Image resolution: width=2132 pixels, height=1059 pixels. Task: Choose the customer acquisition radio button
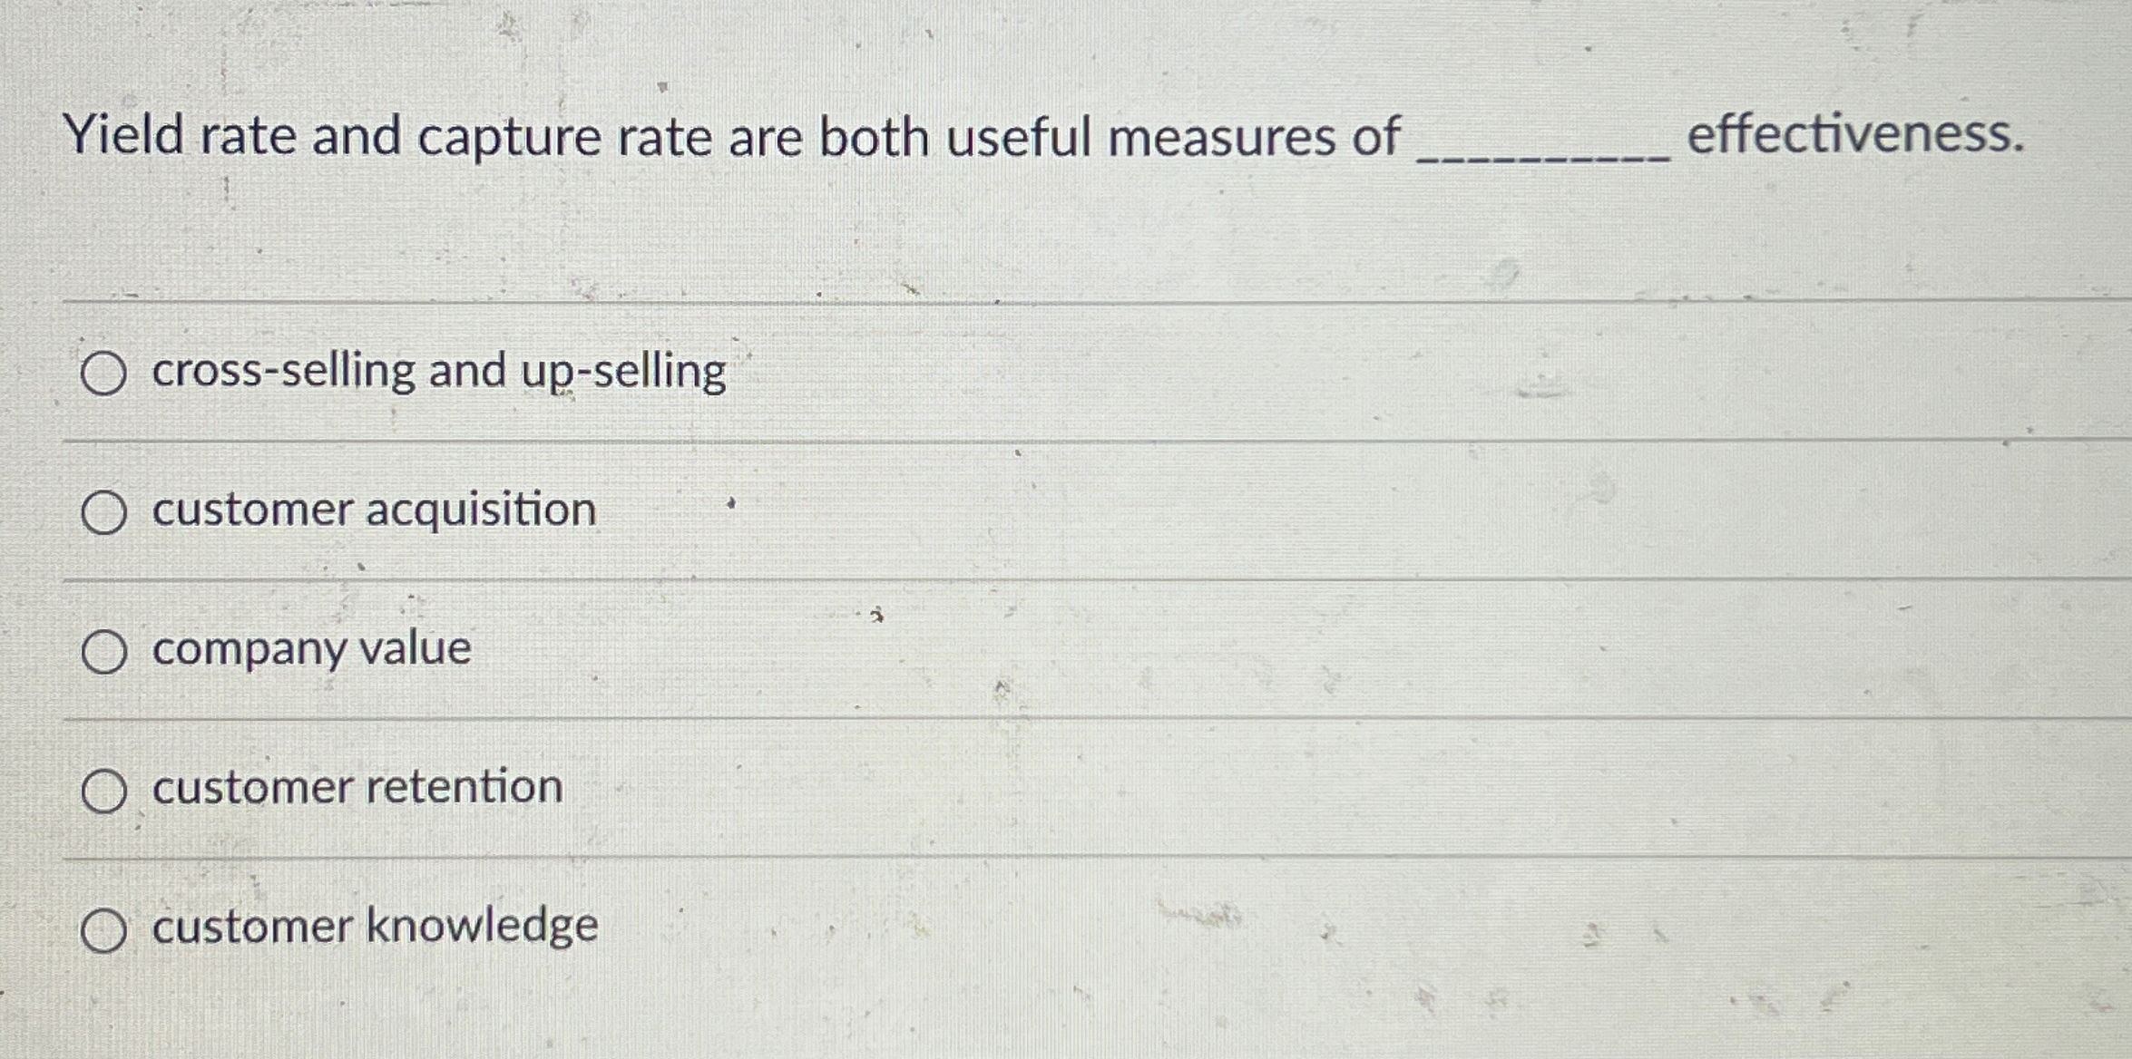click(103, 512)
